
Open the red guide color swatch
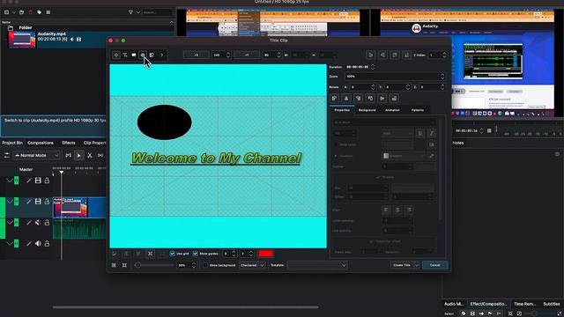click(266, 254)
